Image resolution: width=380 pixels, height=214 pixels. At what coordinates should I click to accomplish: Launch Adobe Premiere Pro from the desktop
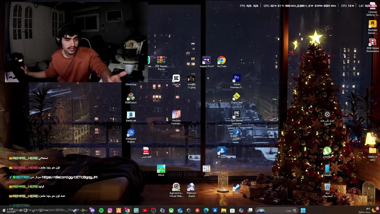point(237,81)
